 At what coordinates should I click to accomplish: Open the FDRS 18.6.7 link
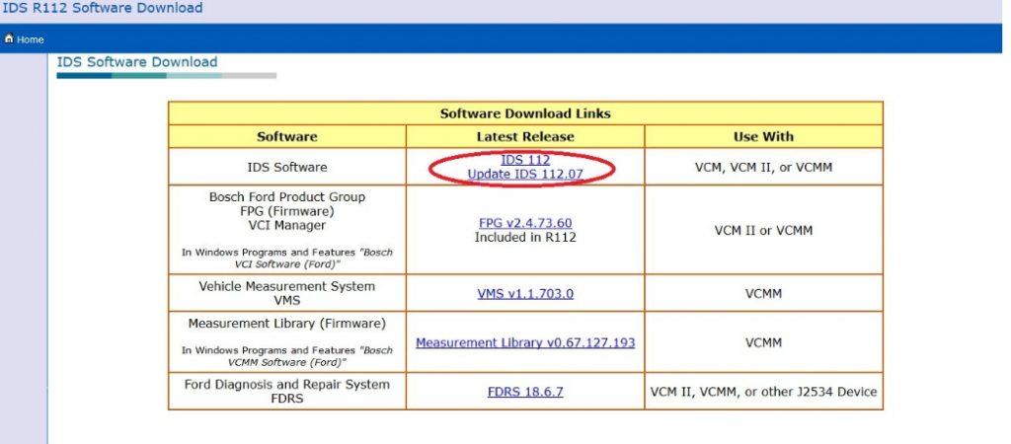525,392
